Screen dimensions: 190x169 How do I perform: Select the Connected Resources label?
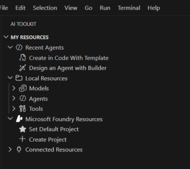[54, 150]
